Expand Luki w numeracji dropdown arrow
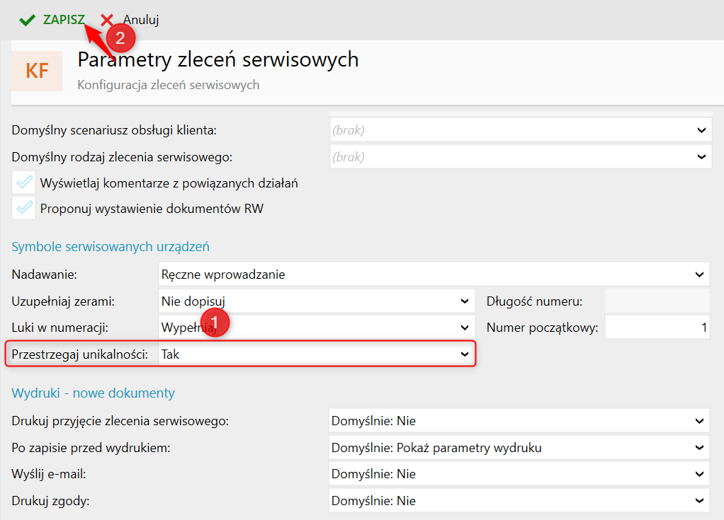The image size is (724, 520). [465, 328]
